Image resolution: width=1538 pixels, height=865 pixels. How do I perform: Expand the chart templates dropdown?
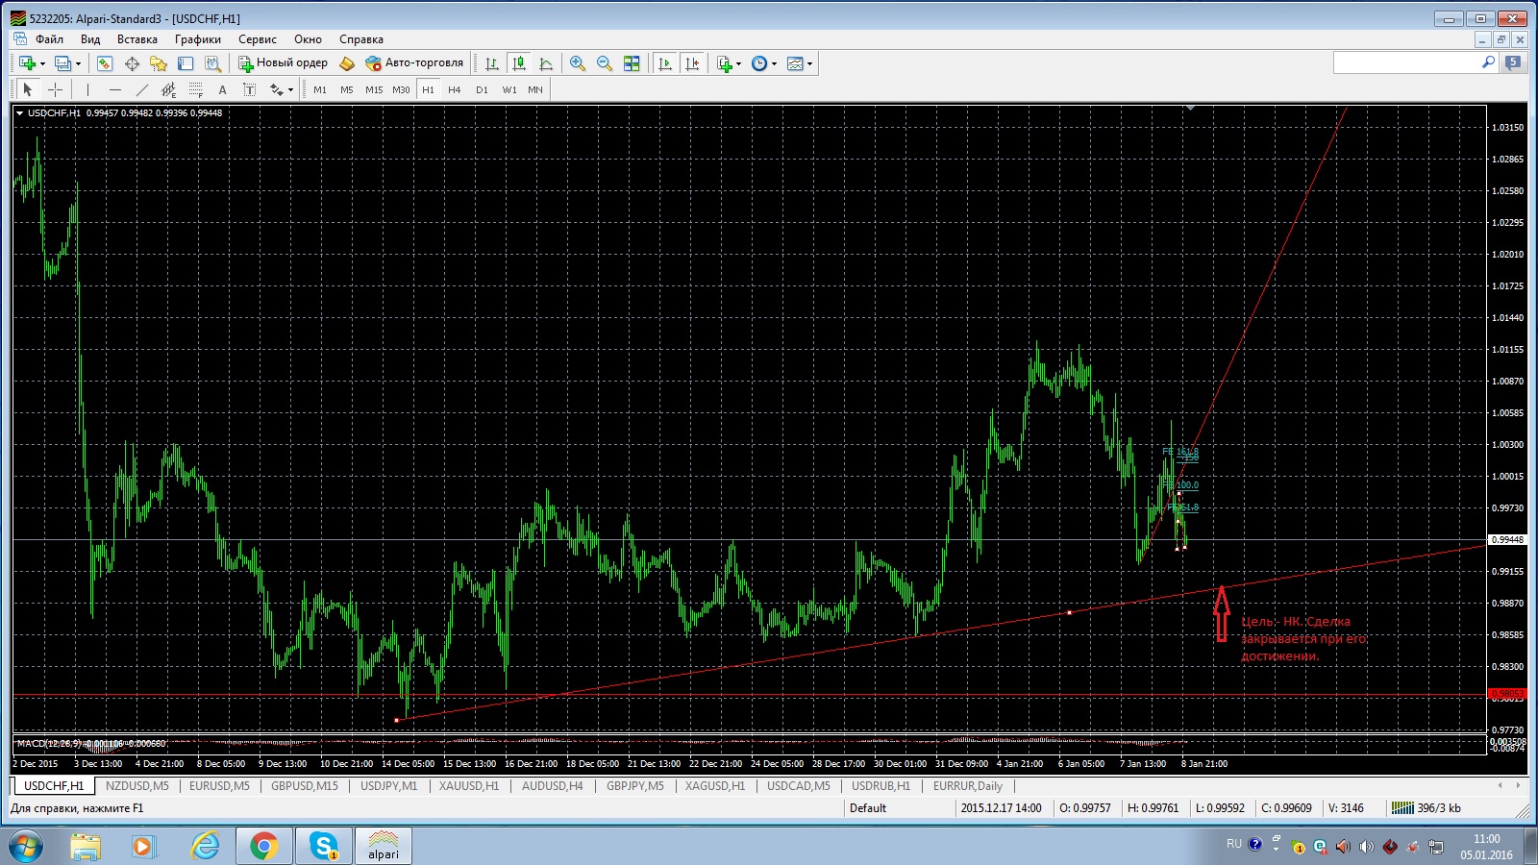point(810,63)
